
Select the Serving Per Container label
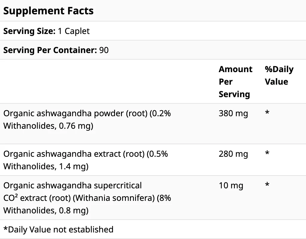49,50
